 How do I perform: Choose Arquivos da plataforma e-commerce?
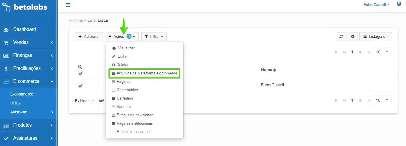tap(145, 73)
